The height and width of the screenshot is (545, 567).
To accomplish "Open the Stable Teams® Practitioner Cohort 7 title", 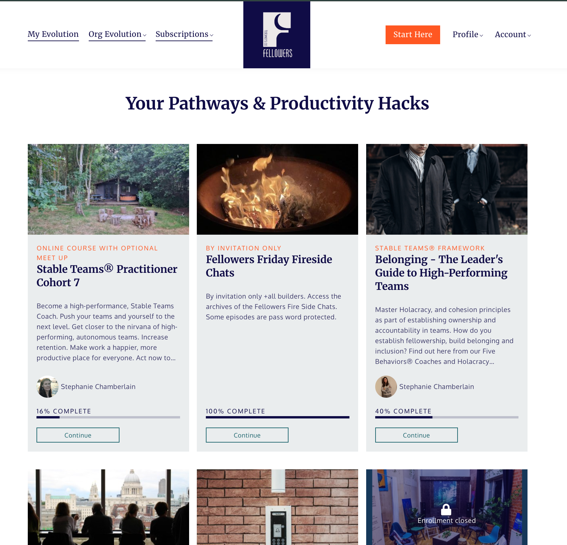I will [107, 276].
